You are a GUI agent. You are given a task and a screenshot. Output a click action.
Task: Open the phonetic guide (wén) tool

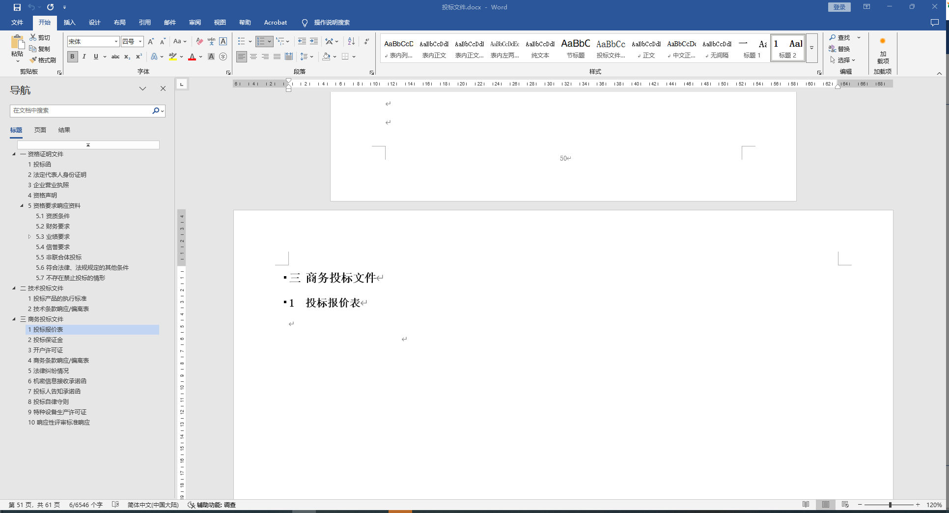(x=211, y=42)
